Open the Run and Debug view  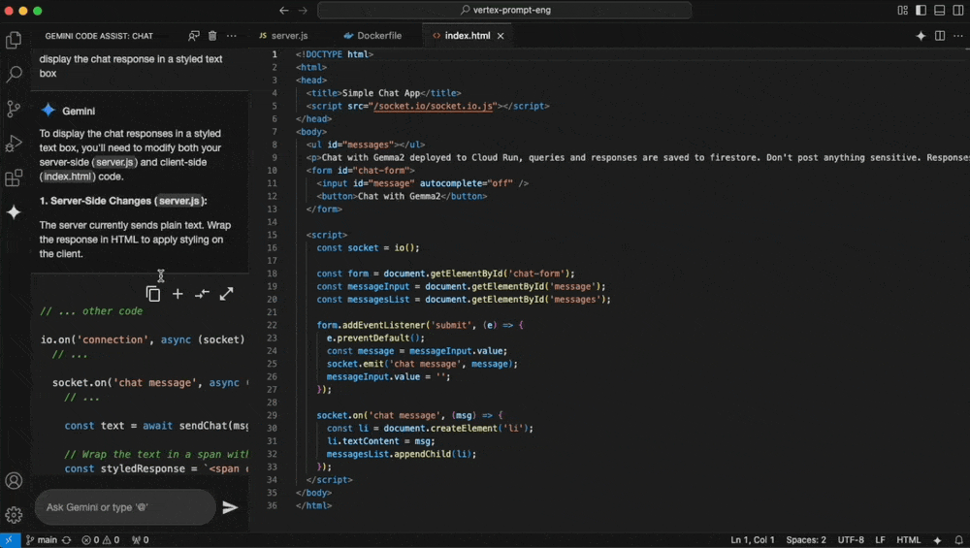point(14,144)
